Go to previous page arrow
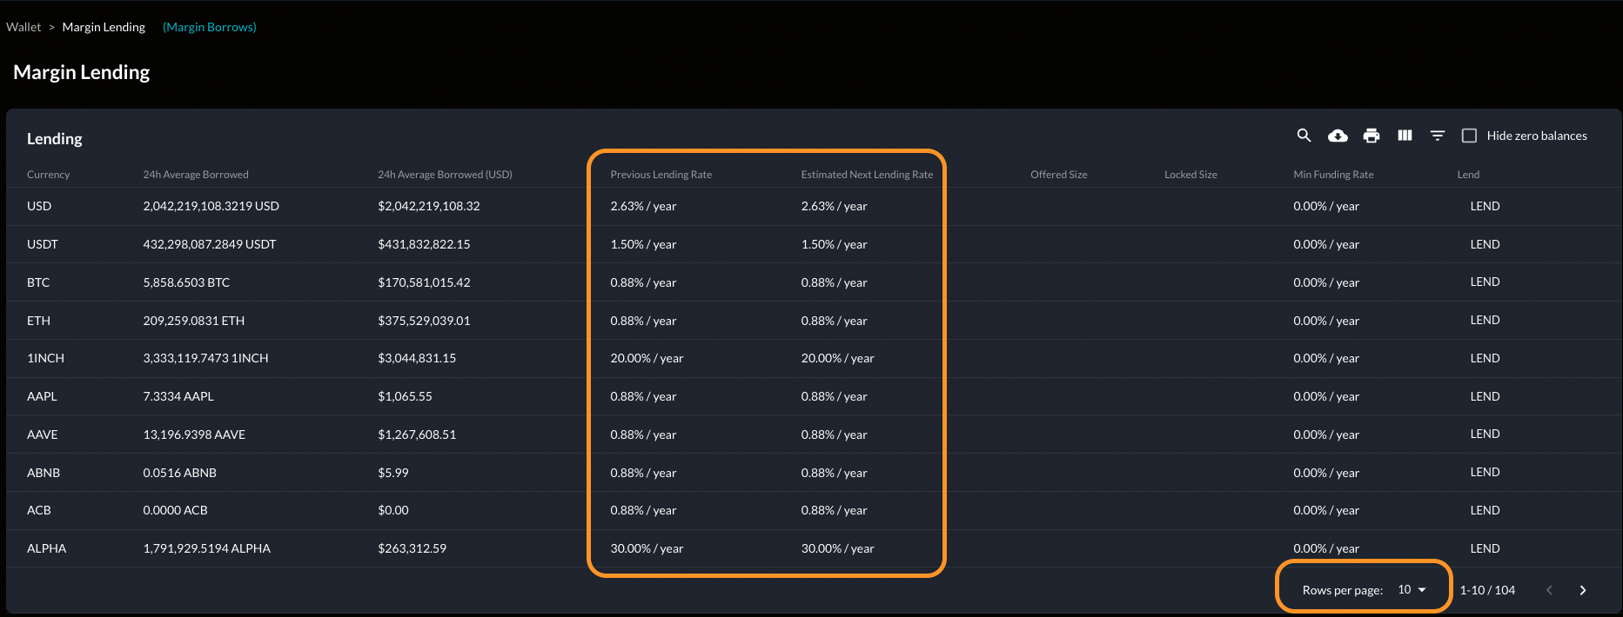Screen dimensions: 1623x617 (1549, 590)
